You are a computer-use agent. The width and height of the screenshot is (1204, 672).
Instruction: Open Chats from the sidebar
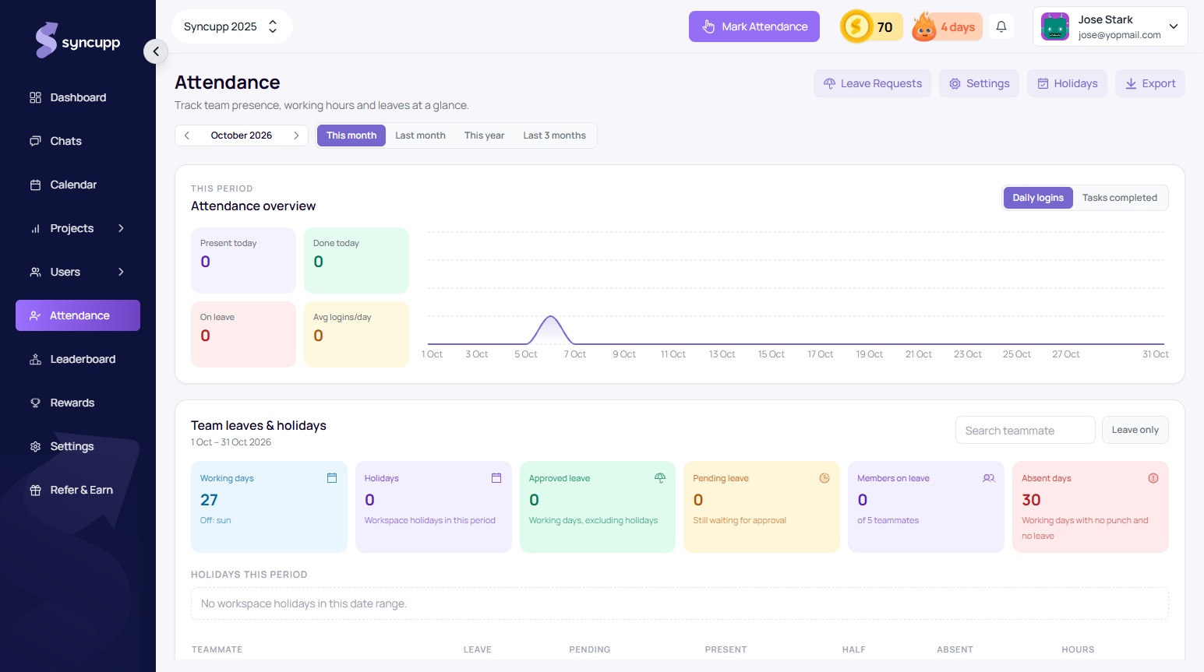[x=78, y=141]
